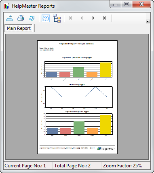Maximize the HelpMaster Reports window

click(127, 4)
